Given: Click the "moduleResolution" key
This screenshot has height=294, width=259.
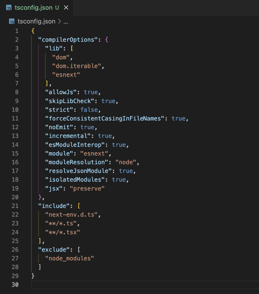Looking at the screenshot, I should [x=77, y=162].
